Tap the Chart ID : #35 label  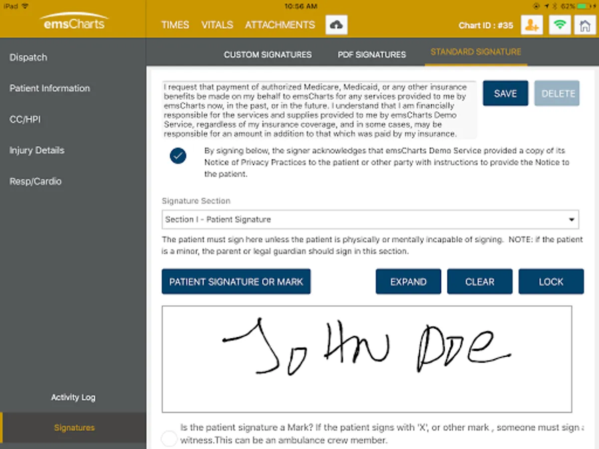point(486,25)
